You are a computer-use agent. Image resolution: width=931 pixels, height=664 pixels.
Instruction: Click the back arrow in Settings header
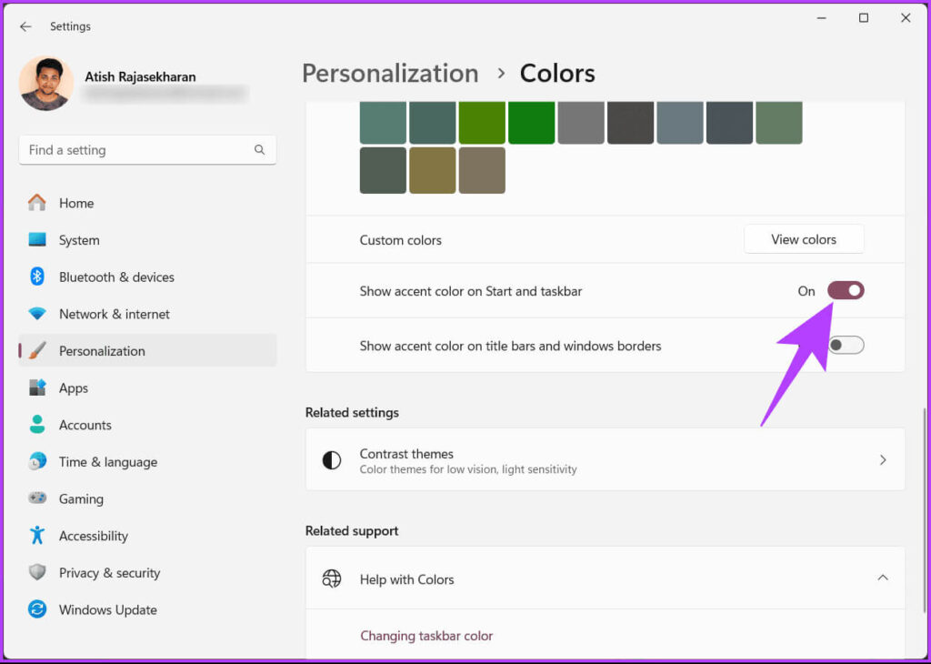pos(25,26)
